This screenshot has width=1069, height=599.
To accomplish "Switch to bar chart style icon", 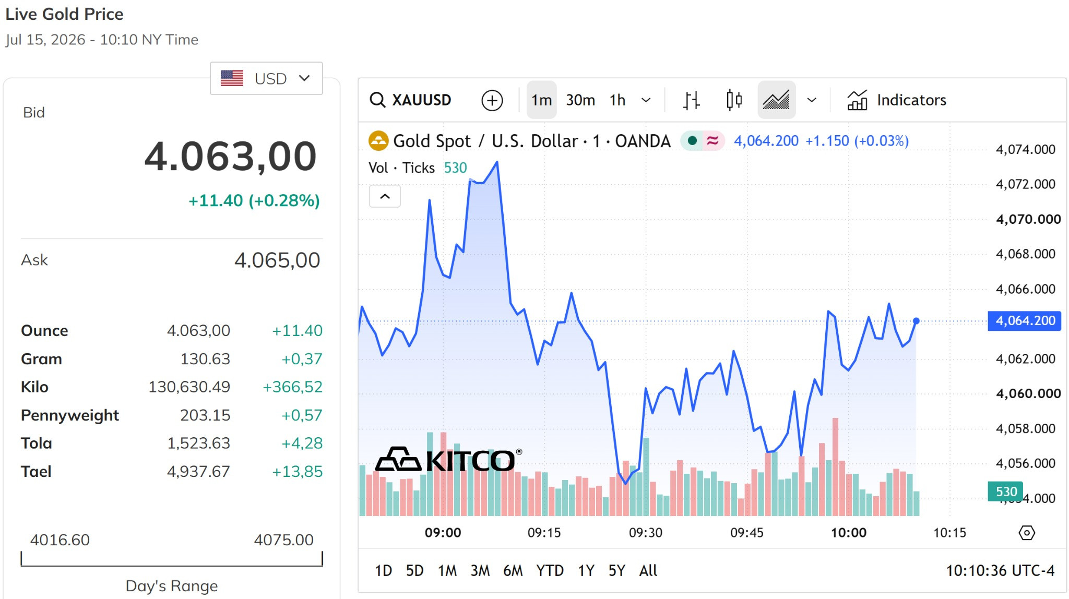I will 691,100.
